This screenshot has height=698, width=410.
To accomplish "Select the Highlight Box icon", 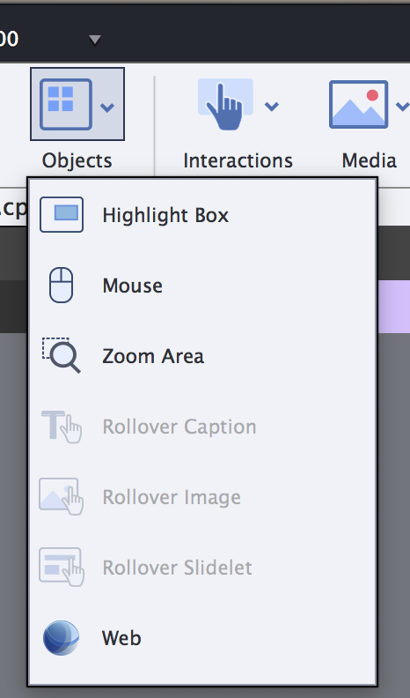I will pos(62,214).
